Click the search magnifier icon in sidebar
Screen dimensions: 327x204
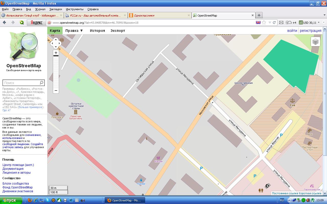pos(41,83)
